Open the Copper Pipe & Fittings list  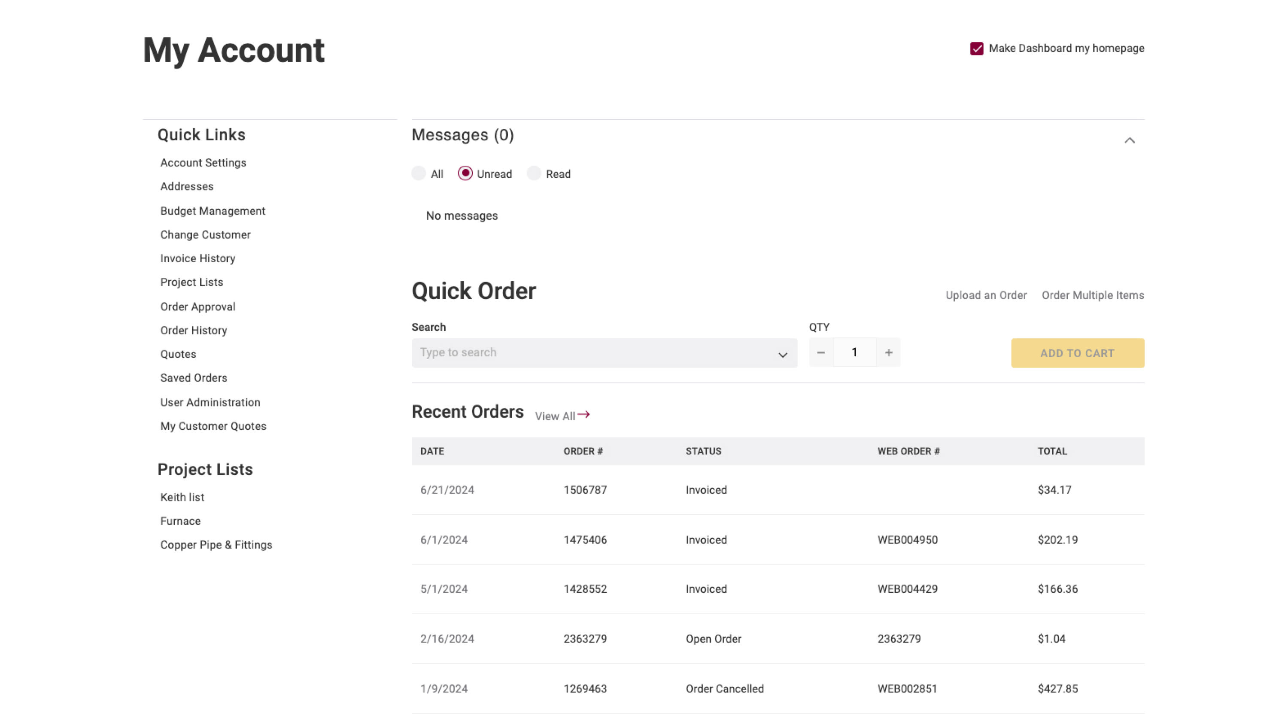tap(216, 544)
